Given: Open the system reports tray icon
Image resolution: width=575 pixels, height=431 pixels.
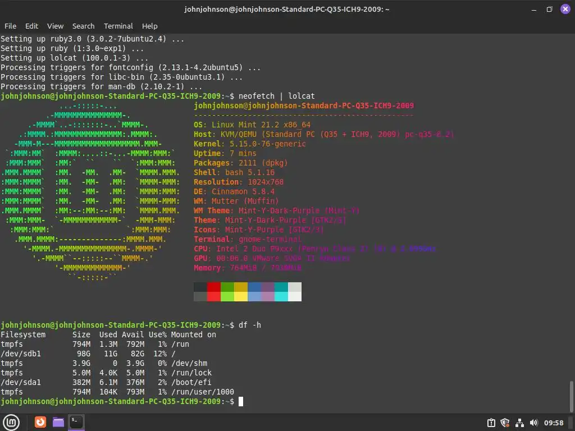Looking at the screenshot, I should [491, 423].
